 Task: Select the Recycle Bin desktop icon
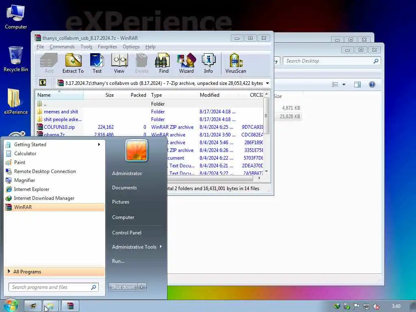16,59
